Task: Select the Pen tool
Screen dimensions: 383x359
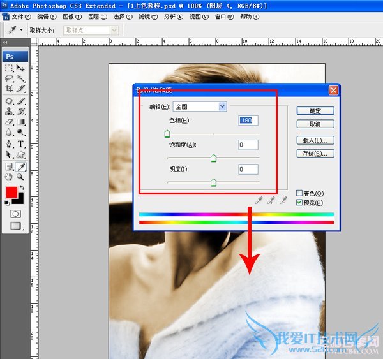Action: coord(9,144)
